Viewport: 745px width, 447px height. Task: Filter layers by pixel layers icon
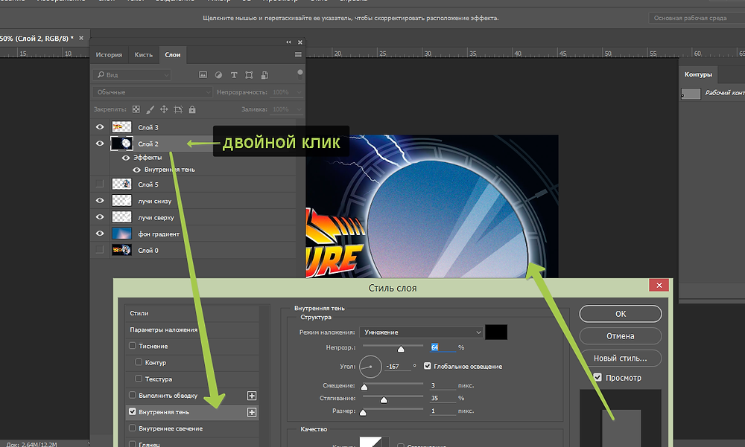click(203, 75)
